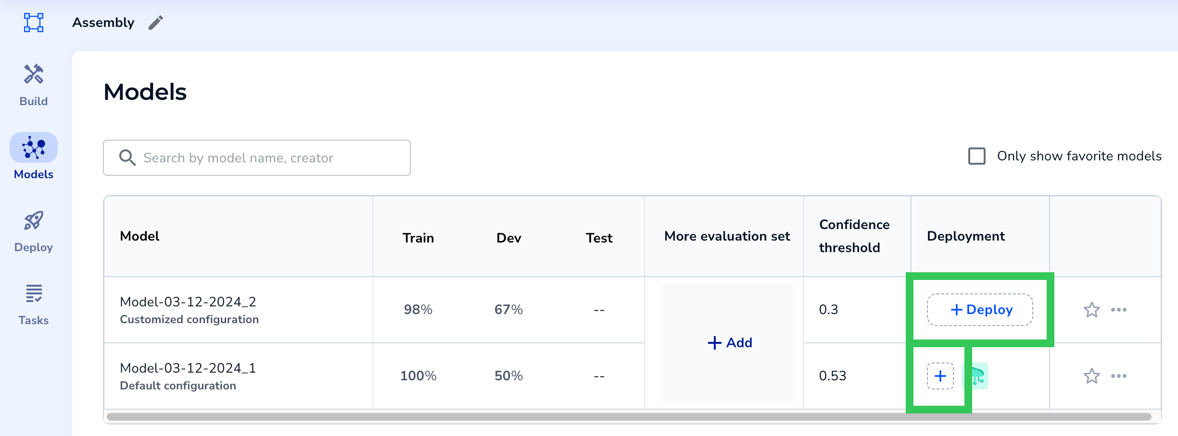Image resolution: width=1178 pixels, height=436 pixels.
Task: Click the cloud deployment icon for Model-03-12-2024_1
Action: [975, 376]
